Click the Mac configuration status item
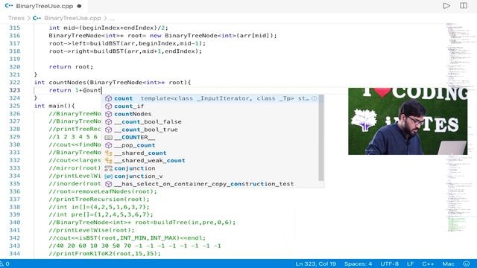Screen dimensions: 477x268 coord(449,264)
